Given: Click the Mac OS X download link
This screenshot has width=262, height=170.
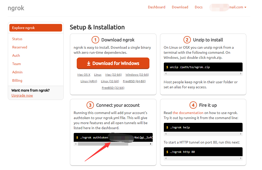Looking at the screenshot, I should [84, 75].
